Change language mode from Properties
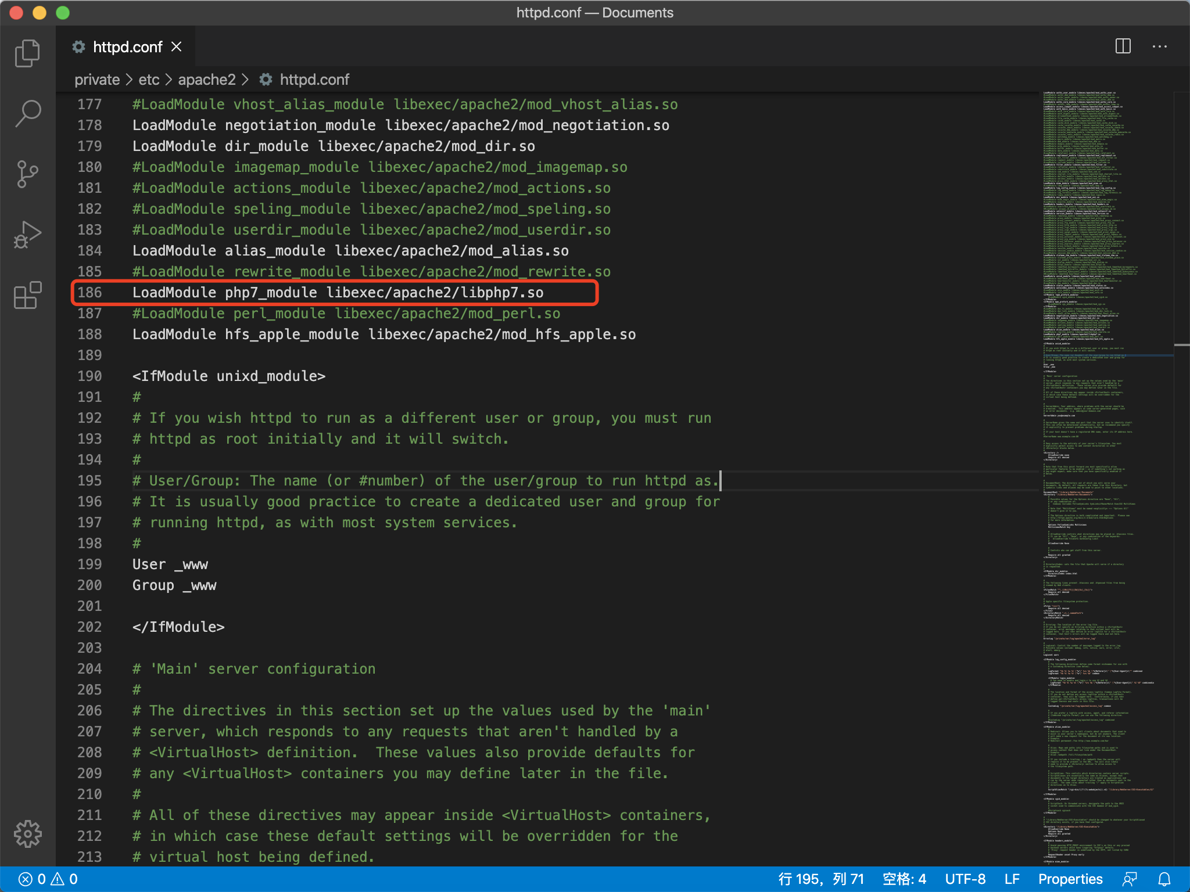The width and height of the screenshot is (1190, 892). point(1070,879)
